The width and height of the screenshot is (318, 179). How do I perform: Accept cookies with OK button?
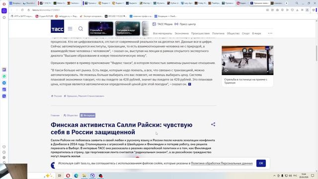(261, 163)
